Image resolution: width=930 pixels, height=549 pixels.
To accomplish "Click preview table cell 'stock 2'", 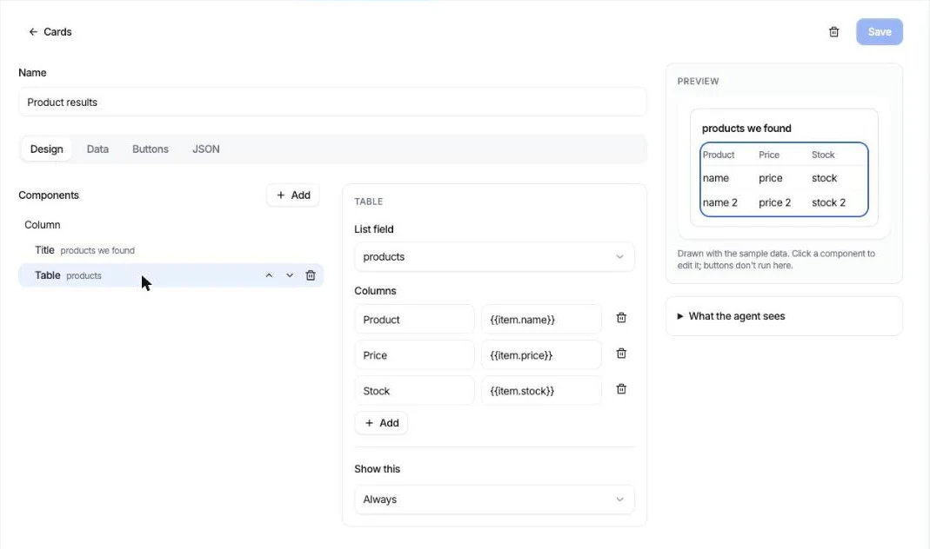I will pos(828,202).
